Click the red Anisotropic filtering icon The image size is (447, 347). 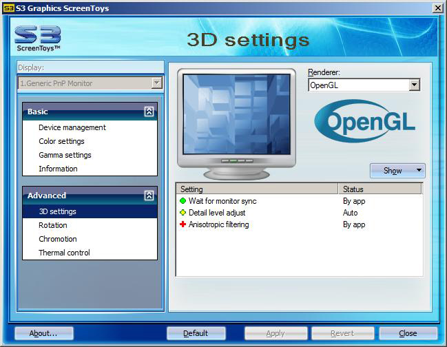tap(183, 224)
